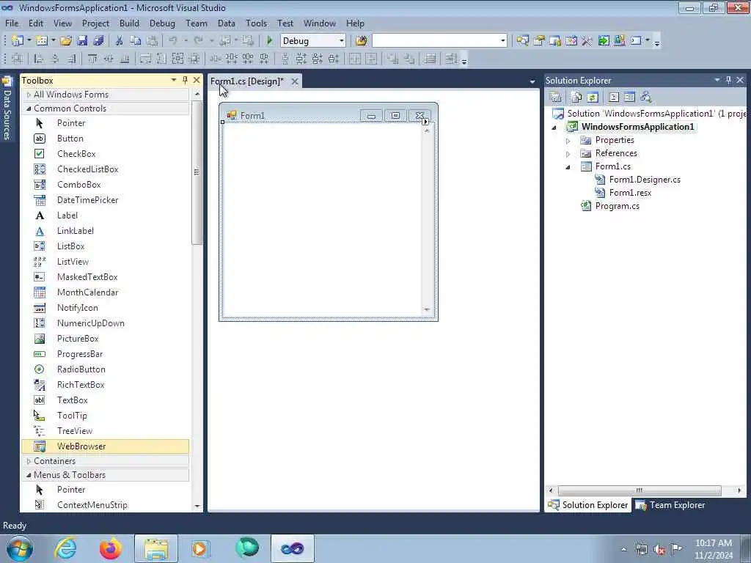
Task: Collapse the Form1.cs node in Solution Explorer
Action: (x=568, y=167)
